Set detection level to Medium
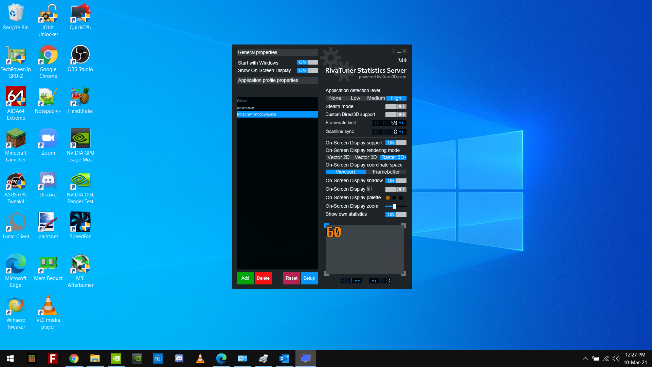 (376, 98)
